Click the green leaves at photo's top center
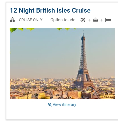 coord(66,29)
